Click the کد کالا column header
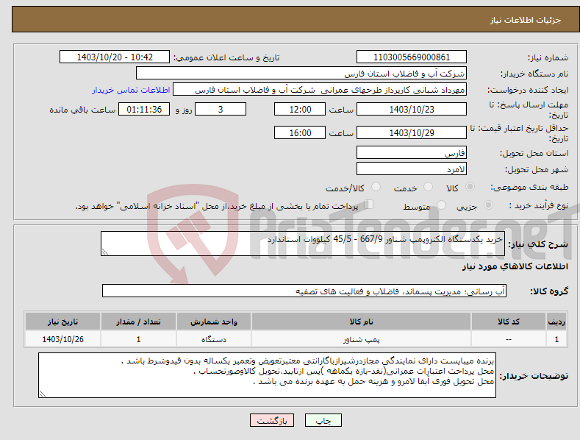580x440 pixels. [x=509, y=322]
